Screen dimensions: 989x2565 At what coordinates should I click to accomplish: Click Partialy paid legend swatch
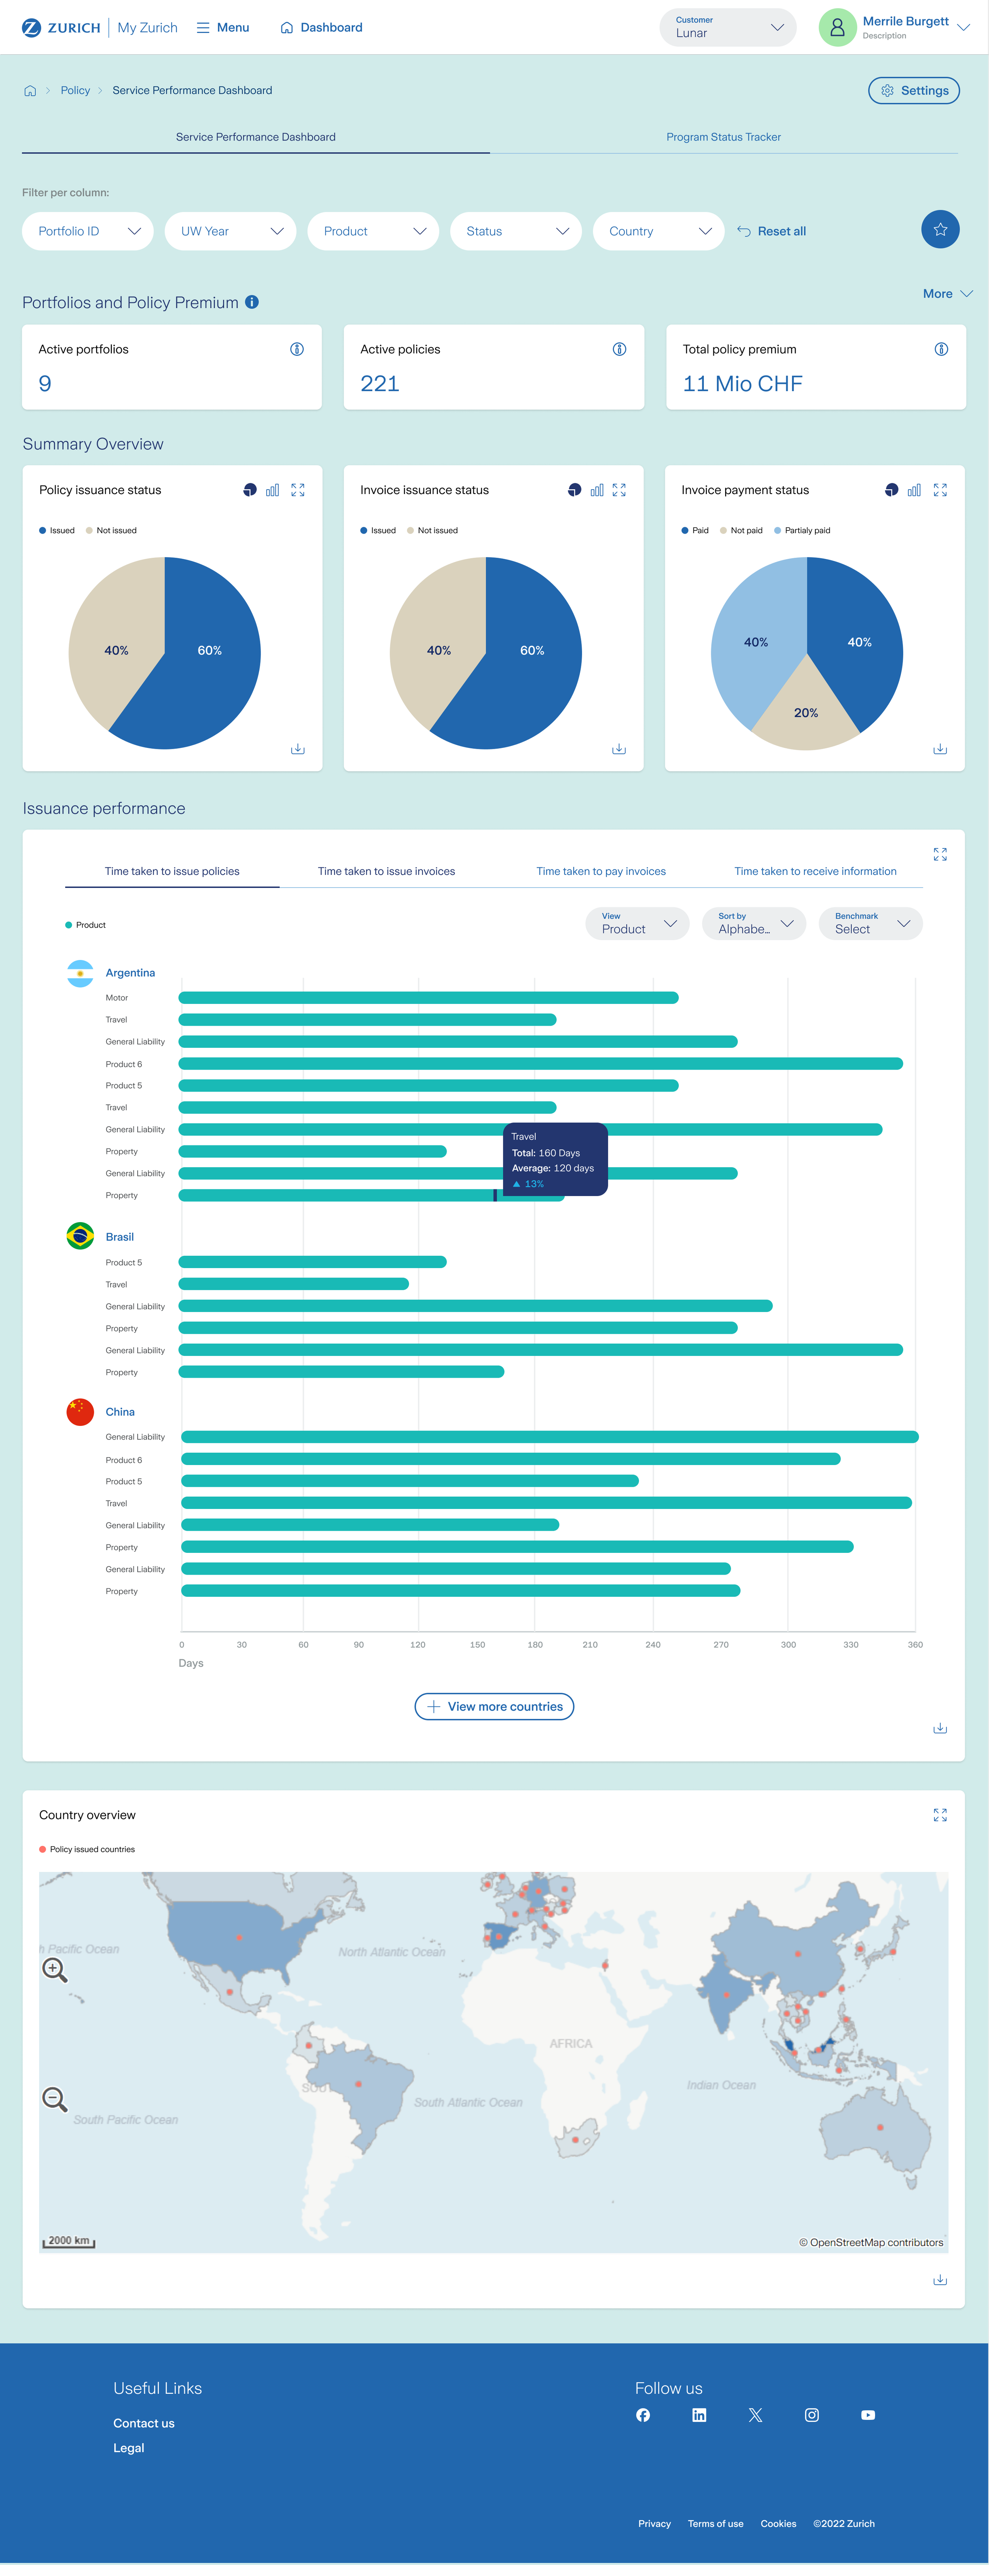tap(778, 531)
